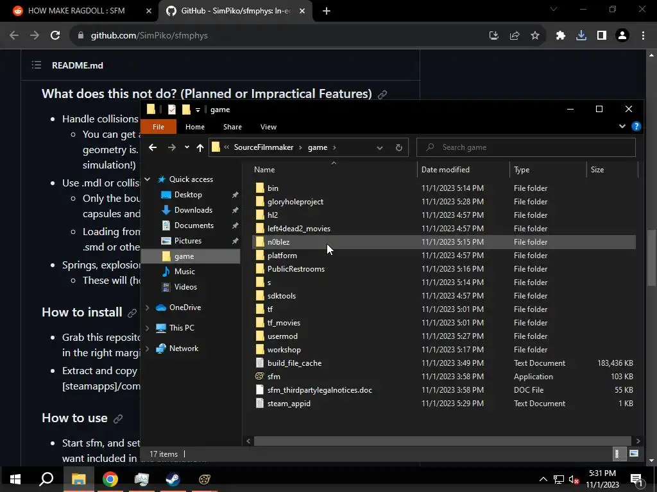Open the Windows Start menu
657x492 pixels.
click(x=15, y=479)
